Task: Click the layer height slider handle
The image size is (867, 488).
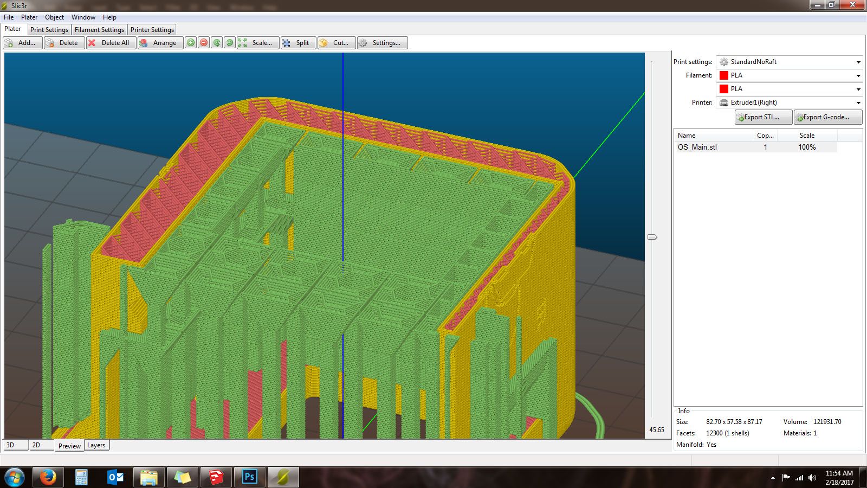Action: (652, 237)
